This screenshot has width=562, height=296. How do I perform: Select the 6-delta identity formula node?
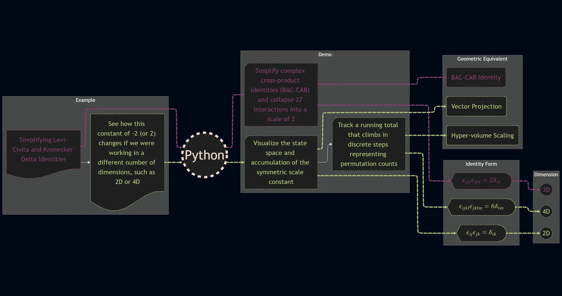pyautogui.click(x=481, y=207)
